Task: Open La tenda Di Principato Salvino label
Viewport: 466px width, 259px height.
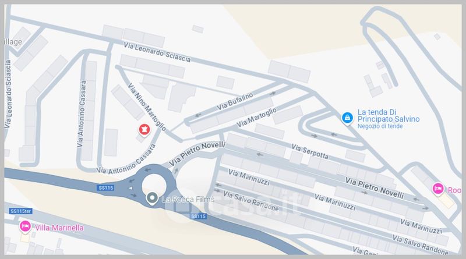Action: point(388,116)
